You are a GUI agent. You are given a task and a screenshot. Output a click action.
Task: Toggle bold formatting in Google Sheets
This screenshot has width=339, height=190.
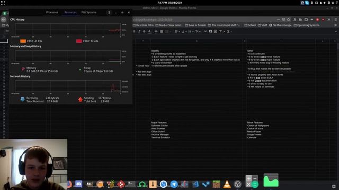click(134, 32)
